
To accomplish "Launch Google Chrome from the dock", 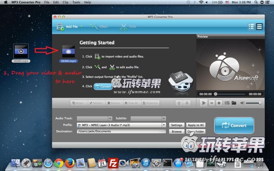I will [59, 163].
